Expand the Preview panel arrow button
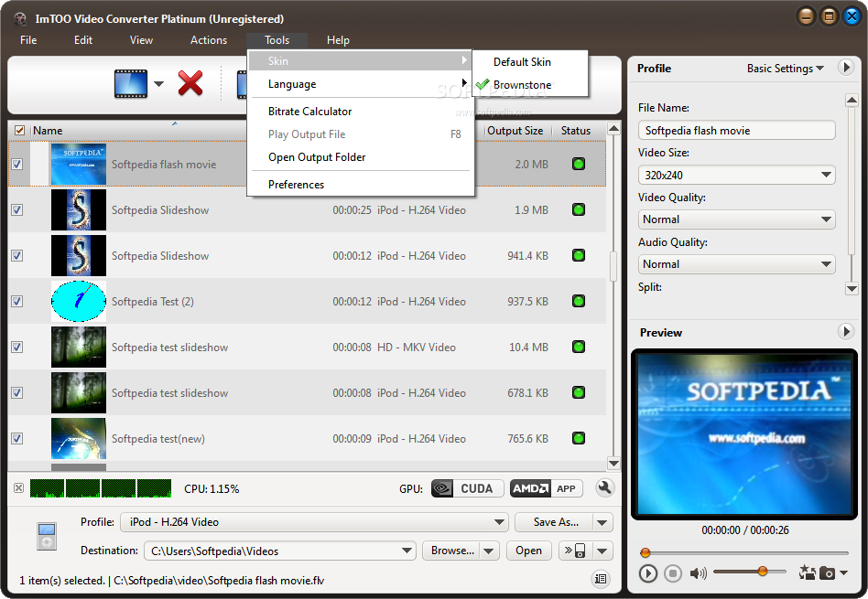The width and height of the screenshot is (868, 599). pos(845,332)
